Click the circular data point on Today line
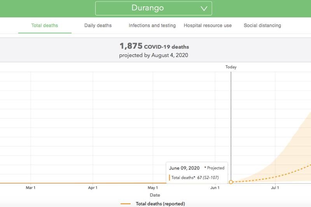311x207 pixels. 231,182
